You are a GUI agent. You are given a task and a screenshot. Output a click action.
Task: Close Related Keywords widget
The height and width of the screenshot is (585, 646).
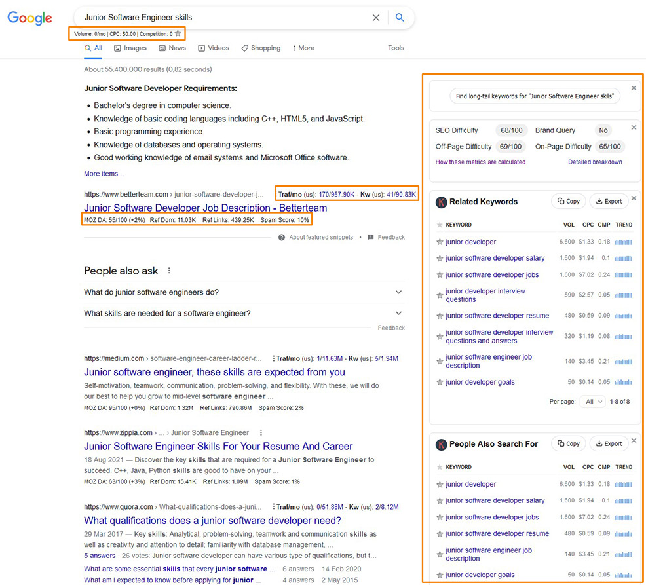click(634, 198)
